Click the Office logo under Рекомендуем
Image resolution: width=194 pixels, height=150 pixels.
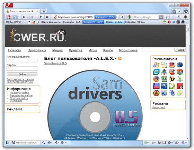pyautogui.click(x=164, y=65)
